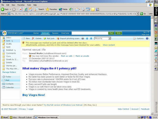
Task: Click the green Mail search button
Action: [111, 33]
